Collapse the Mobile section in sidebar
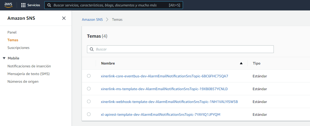Image resolution: width=310 pixels, height=126 pixels. coord(4,58)
